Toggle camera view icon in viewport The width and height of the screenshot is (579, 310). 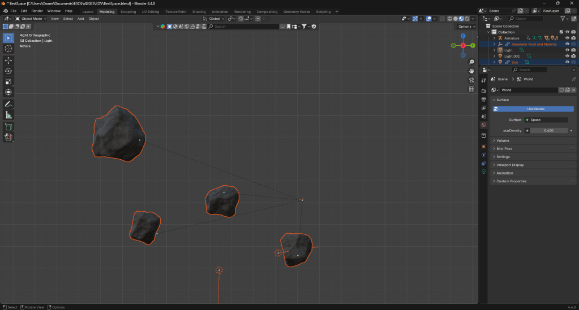pyautogui.click(x=471, y=80)
